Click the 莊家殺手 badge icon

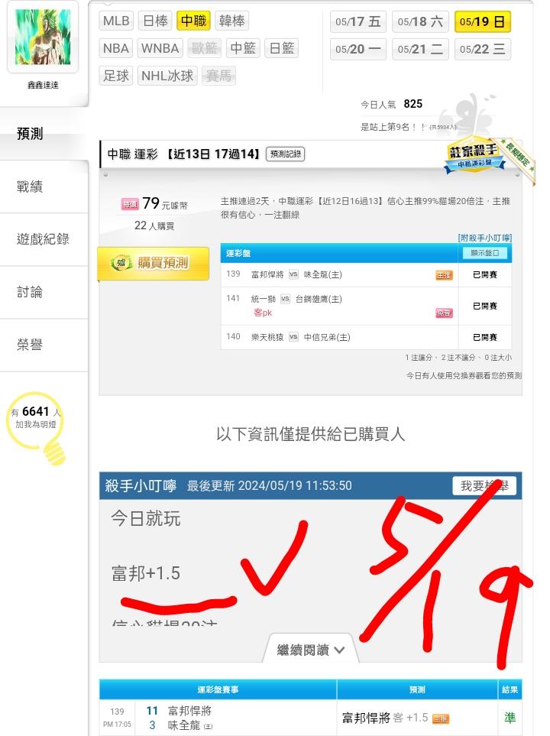point(474,156)
